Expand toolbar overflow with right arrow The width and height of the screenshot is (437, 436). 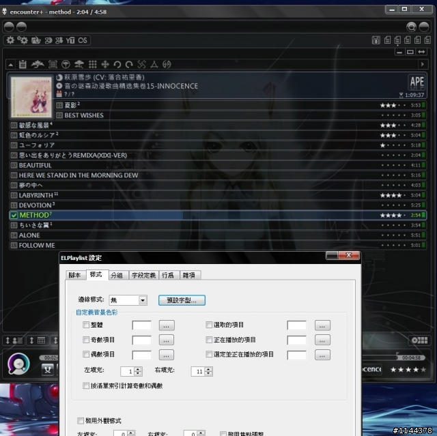pos(423,64)
